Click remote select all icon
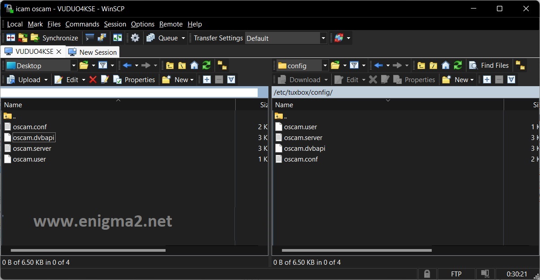Image resolution: width=540 pixels, height=280 pixels. (511, 79)
